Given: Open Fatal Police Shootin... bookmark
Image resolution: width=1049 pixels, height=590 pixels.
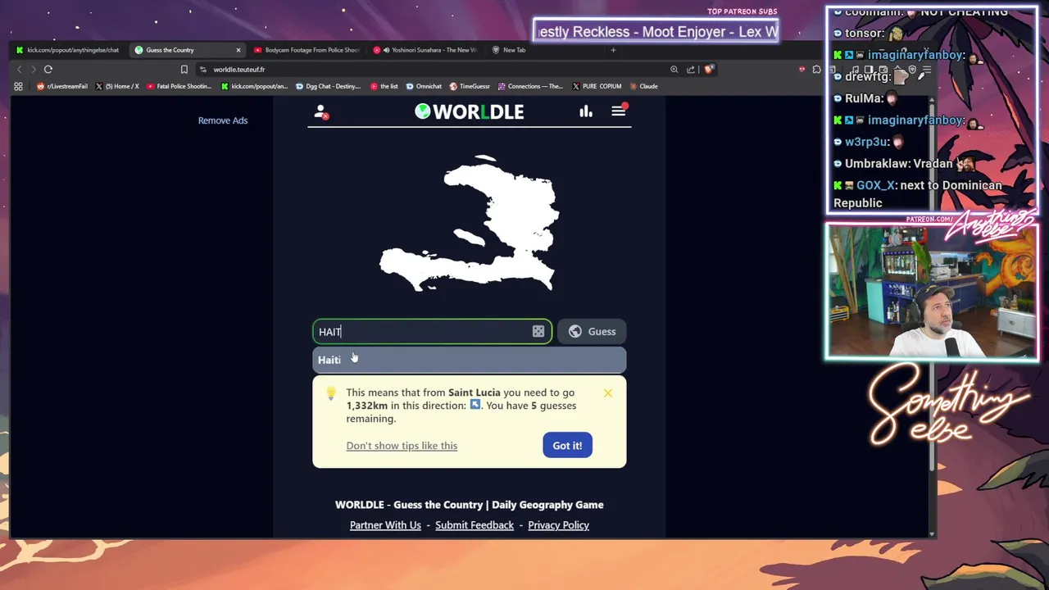Looking at the screenshot, I should tap(179, 86).
